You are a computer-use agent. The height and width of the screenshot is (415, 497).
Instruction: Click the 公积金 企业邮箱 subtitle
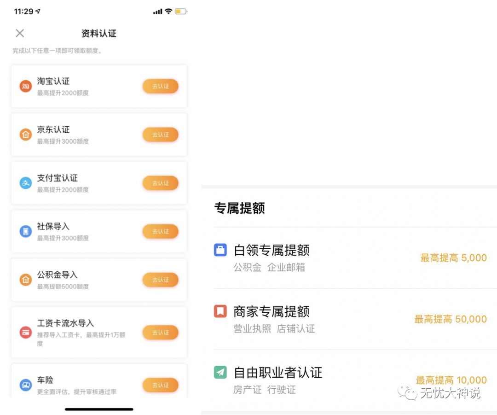tap(269, 267)
